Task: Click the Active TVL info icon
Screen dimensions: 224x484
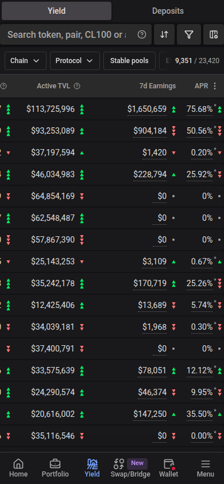Action: [x=77, y=86]
